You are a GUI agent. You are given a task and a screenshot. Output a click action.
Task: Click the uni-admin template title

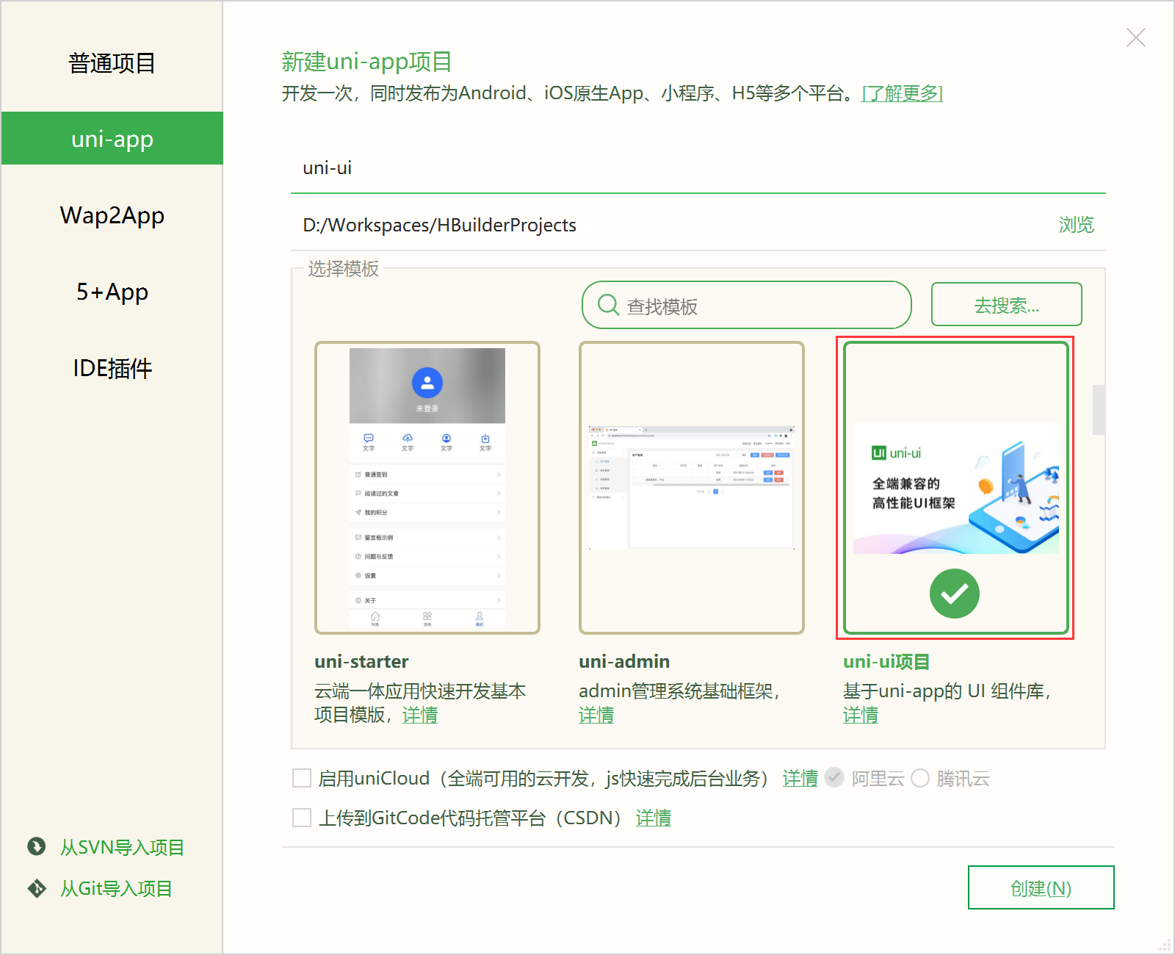(x=624, y=661)
